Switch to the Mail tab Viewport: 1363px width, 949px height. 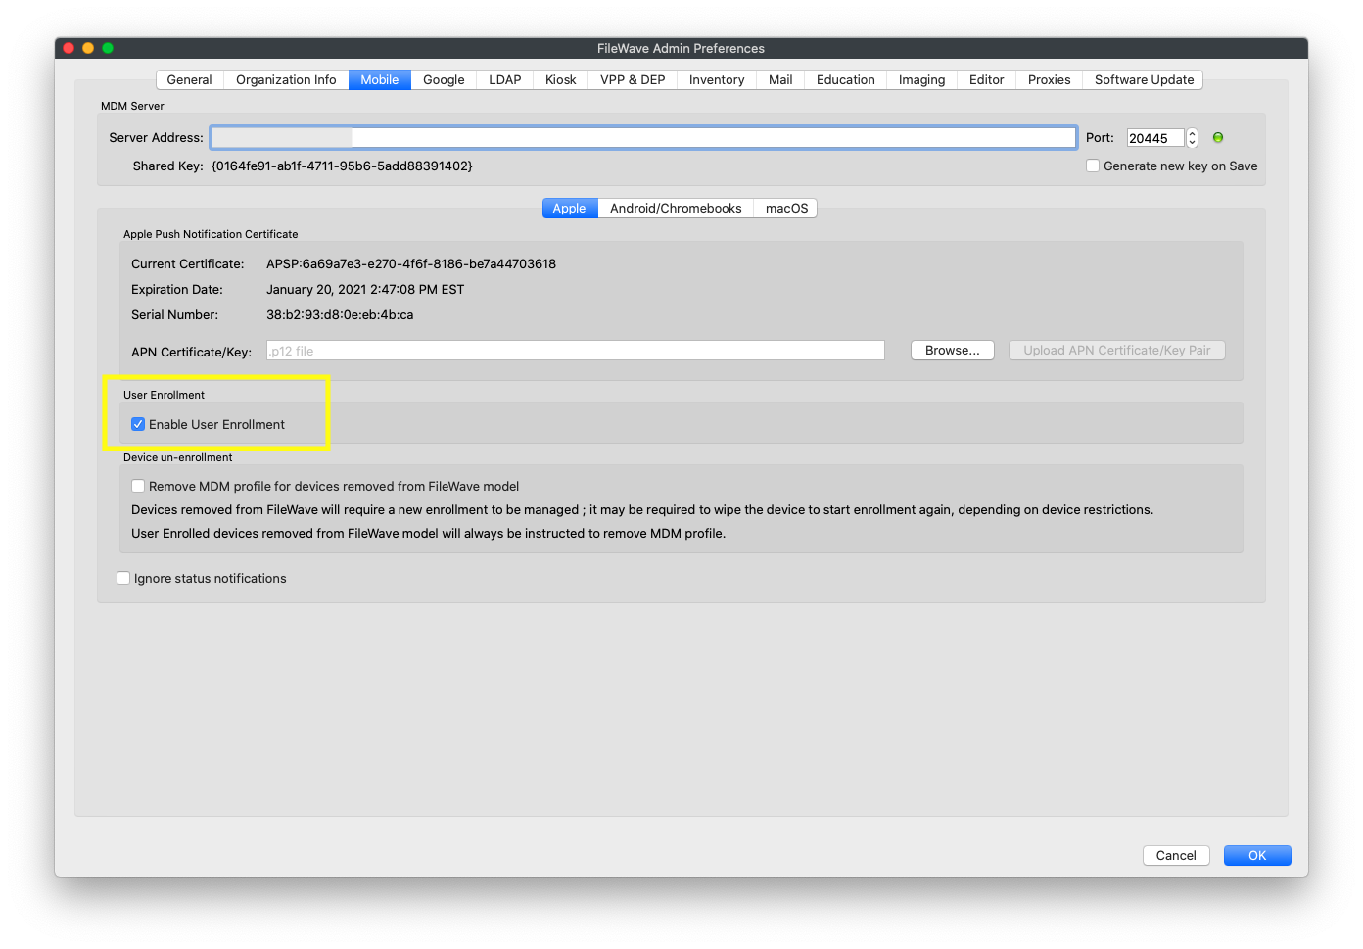pyautogui.click(x=780, y=80)
